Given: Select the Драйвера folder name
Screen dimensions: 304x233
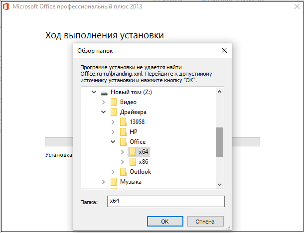Looking at the screenshot, I should 133,112.
